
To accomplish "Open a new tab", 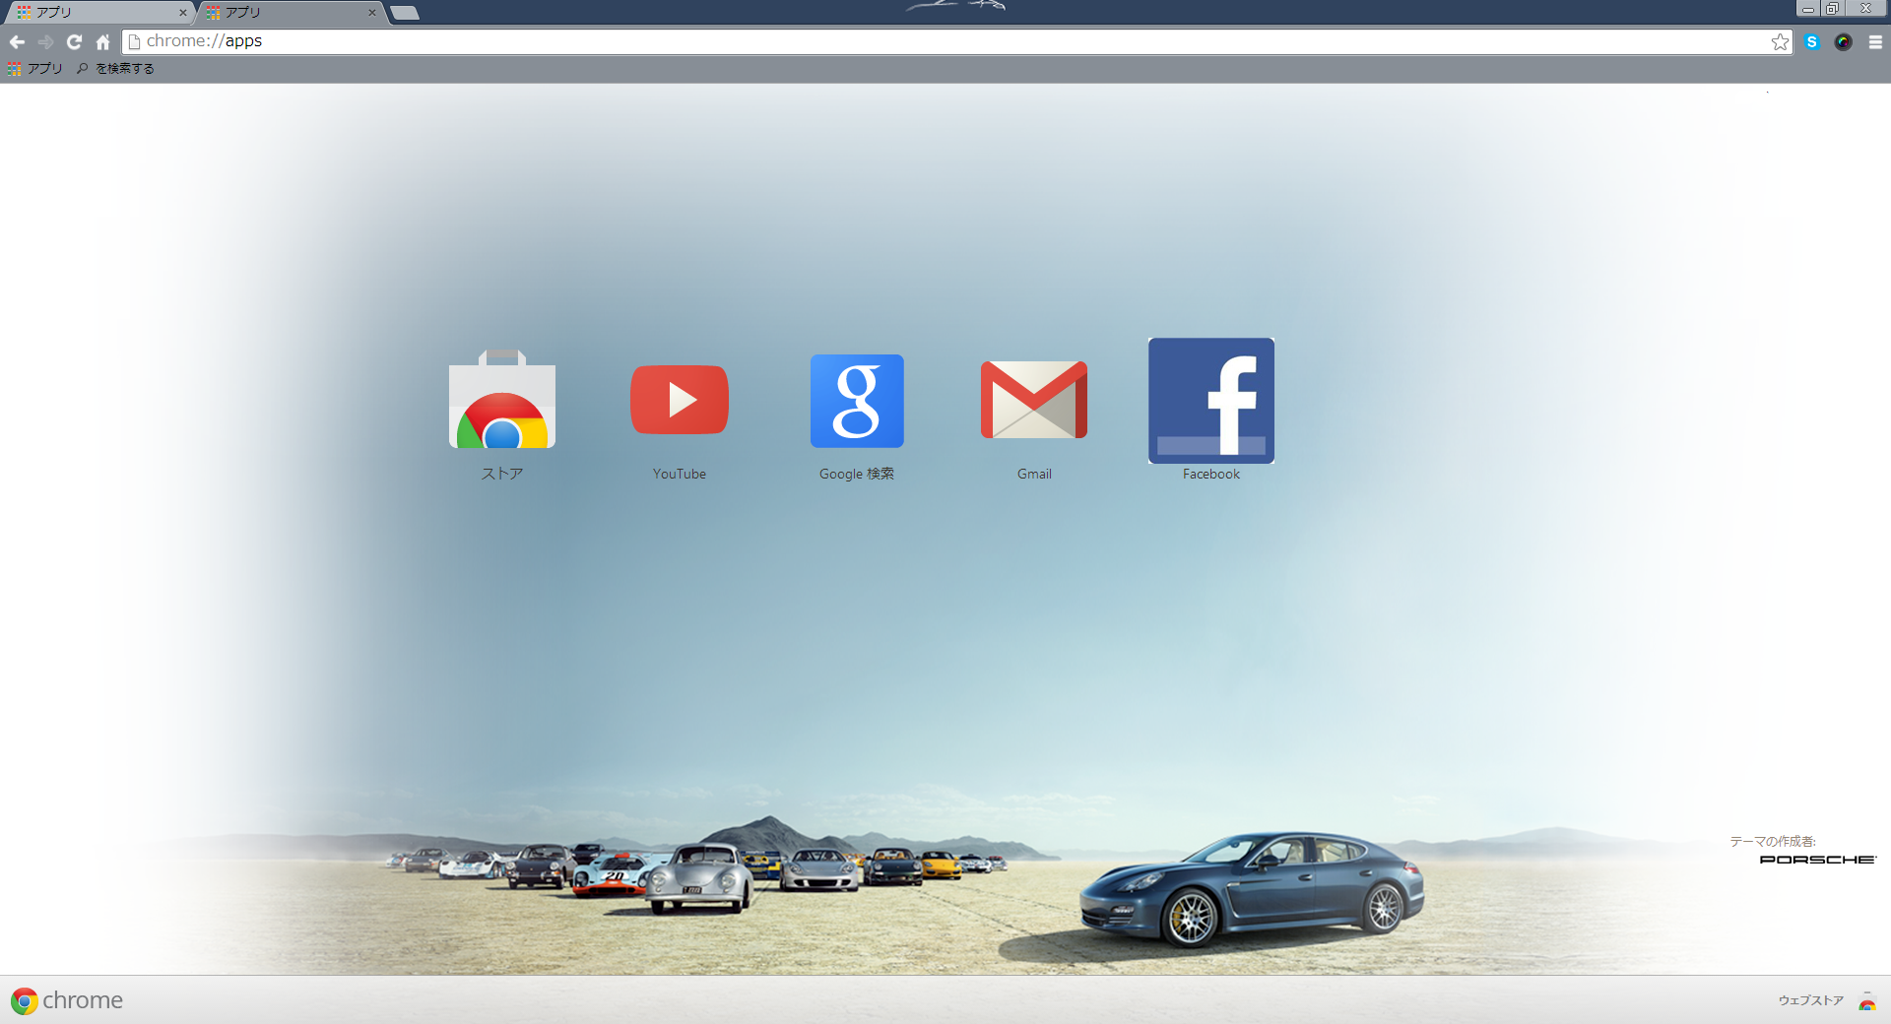I will (404, 13).
